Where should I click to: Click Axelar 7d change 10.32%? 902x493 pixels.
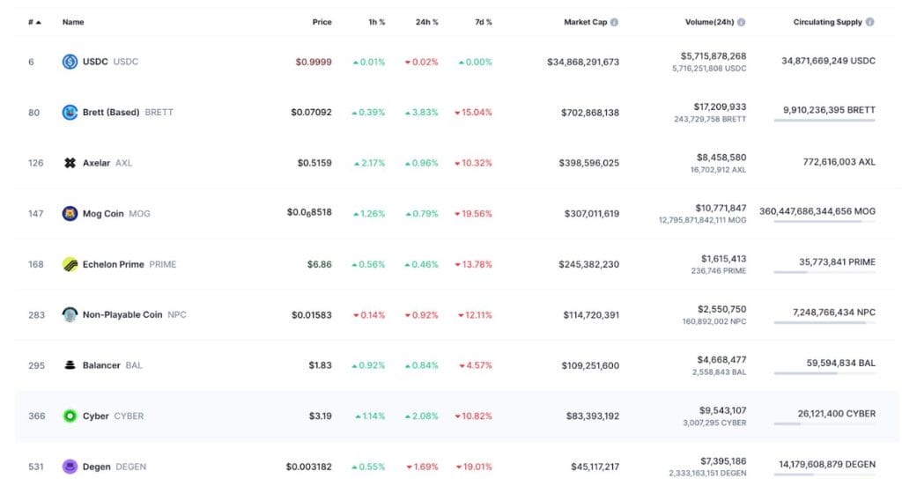473,163
